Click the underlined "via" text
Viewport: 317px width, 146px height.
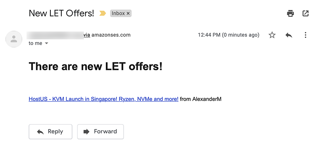(87, 35)
